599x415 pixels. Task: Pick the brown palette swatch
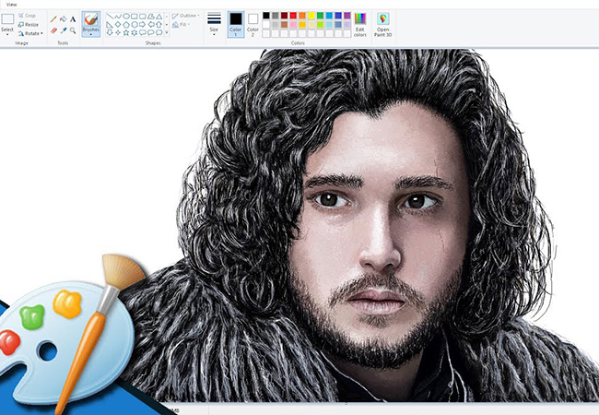click(x=284, y=25)
